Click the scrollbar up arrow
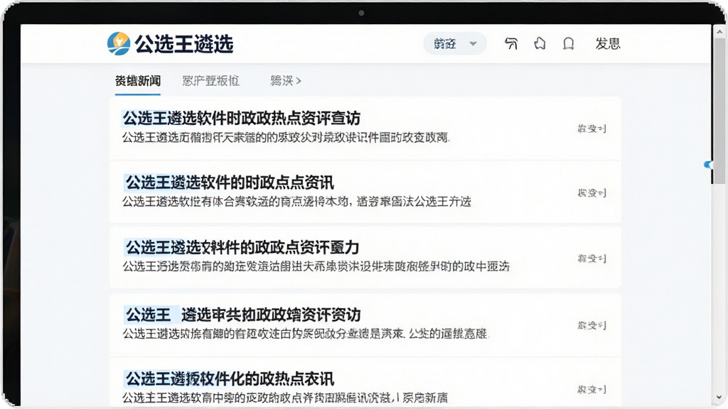 719,31
